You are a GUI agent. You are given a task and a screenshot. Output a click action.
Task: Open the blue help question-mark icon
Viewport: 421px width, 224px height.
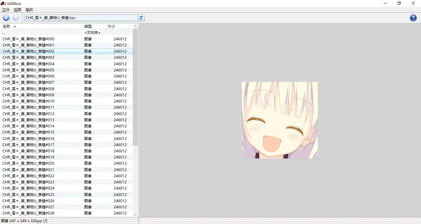click(x=413, y=18)
